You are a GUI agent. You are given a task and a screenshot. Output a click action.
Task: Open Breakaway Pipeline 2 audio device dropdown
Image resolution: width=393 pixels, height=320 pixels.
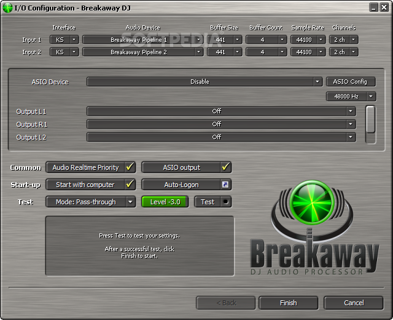[x=143, y=52]
